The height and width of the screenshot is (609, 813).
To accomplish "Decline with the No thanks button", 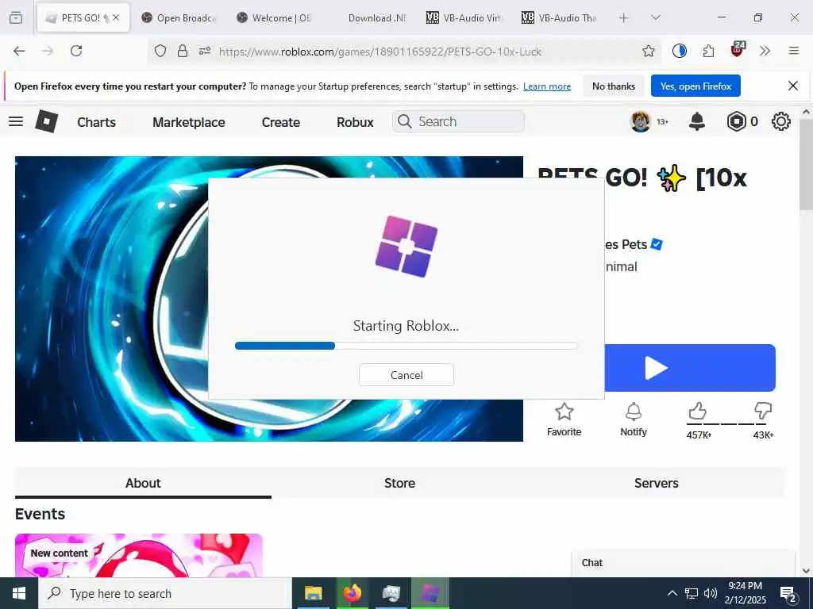I will (614, 86).
